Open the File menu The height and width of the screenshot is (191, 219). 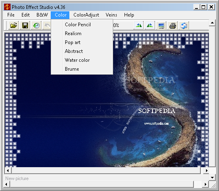point(11,15)
